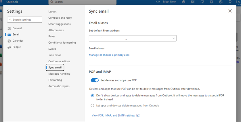
Task: Toggle Let devices and apps use POP
Action: pyautogui.click(x=95, y=80)
